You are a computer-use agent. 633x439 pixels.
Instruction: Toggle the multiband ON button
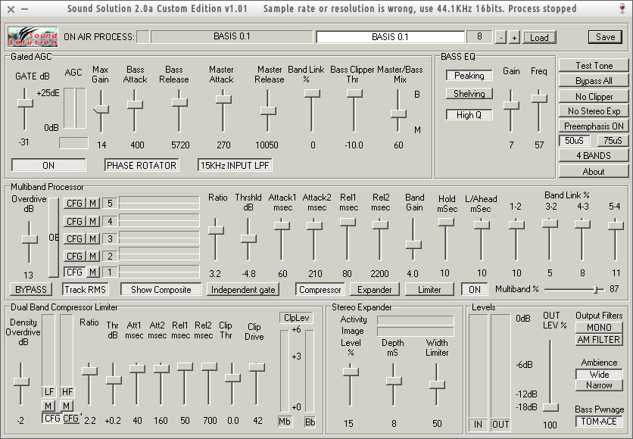[x=475, y=289]
